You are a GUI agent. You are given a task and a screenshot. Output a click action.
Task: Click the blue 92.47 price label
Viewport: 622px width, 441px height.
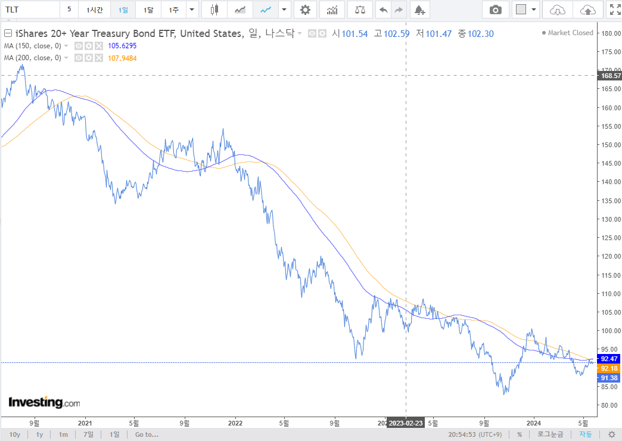(608, 358)
